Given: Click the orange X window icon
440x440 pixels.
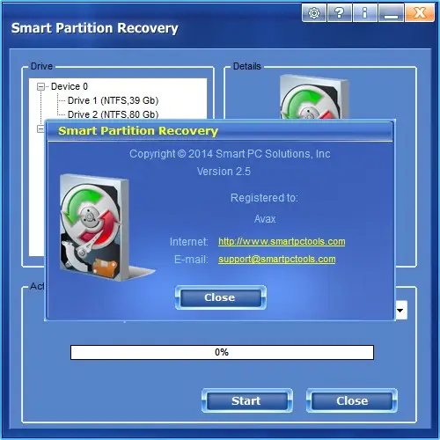Looking at the screenshot, I should 420,13.
